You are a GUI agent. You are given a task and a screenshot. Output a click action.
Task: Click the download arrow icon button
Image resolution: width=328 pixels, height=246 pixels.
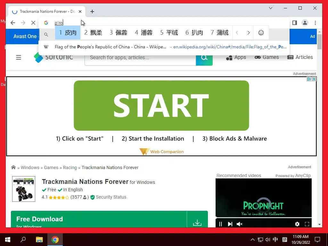pyautogui.click(x=197, y=222)
